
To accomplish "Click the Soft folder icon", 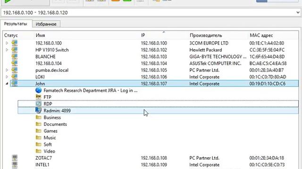I will 39,144.
